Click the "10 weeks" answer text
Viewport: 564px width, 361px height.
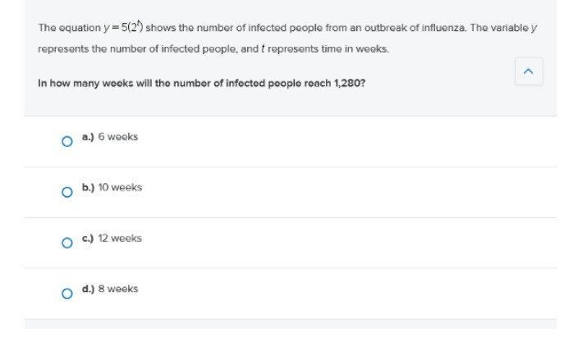pos(120,188)
